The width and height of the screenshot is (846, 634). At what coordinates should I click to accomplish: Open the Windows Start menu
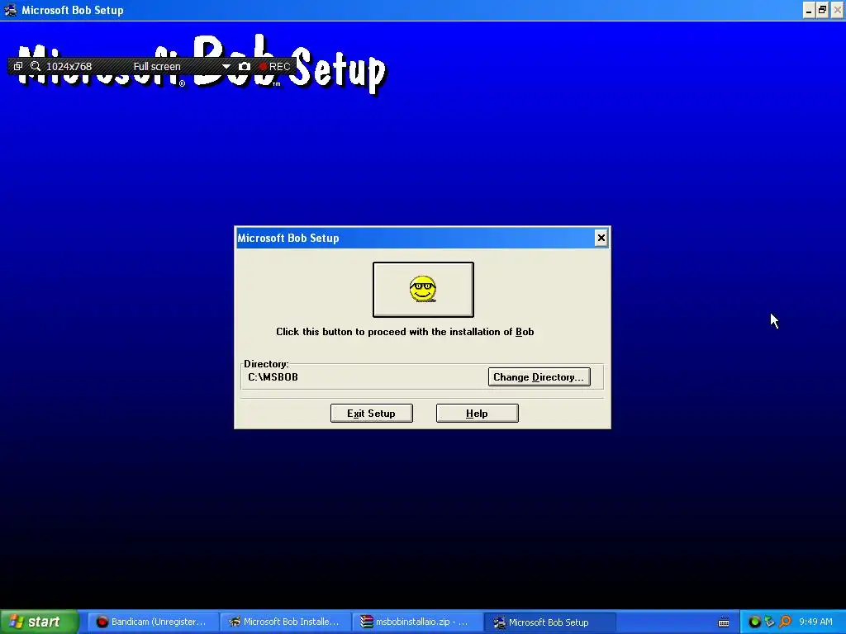coord(39,622)
